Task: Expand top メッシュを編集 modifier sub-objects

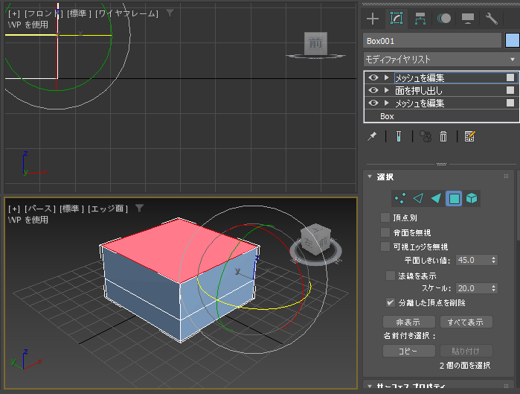Action: (x=386, y=77)
